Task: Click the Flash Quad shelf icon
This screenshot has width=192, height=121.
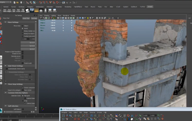Action: click(x=14, y=10)
